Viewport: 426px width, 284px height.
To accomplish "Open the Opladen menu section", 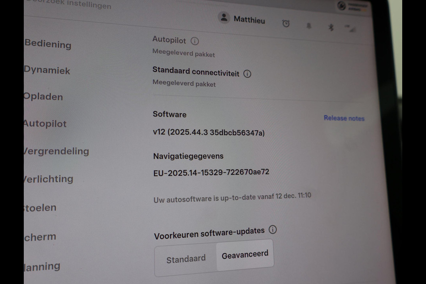I will tap(43, 97).
